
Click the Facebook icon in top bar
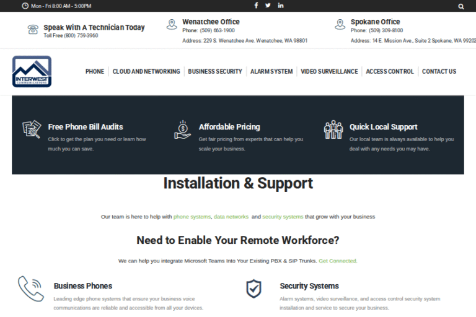[257, 6]
